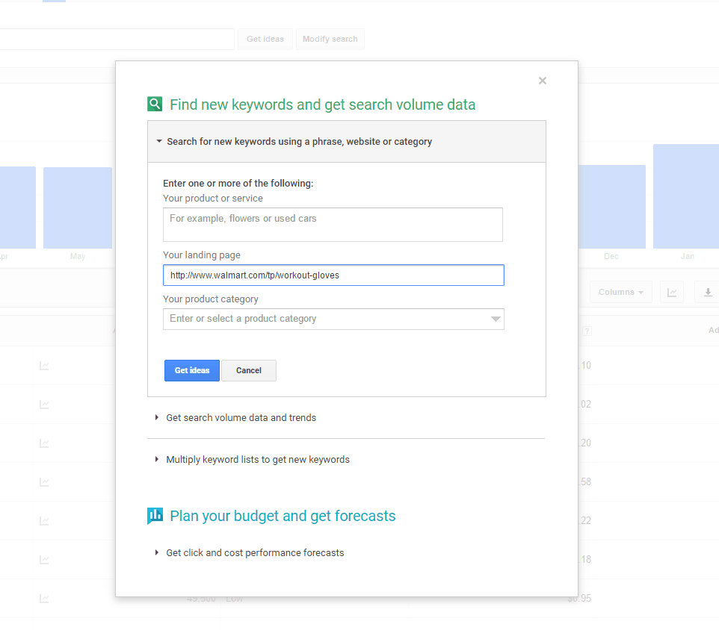The image size is (719, 630).
Task: Click the green magnifier Find keywords icon
Action: coord(155,105)
